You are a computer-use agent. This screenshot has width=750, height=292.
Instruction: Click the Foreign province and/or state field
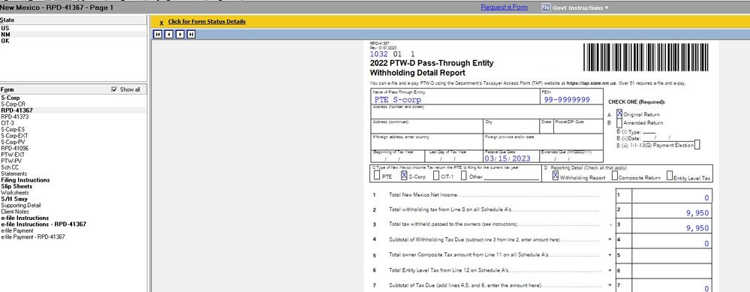(x=544, y=141)
